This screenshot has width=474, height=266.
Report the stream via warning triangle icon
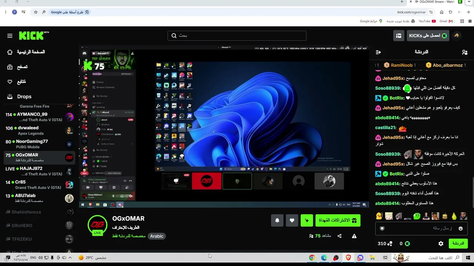tap(354, 236)
